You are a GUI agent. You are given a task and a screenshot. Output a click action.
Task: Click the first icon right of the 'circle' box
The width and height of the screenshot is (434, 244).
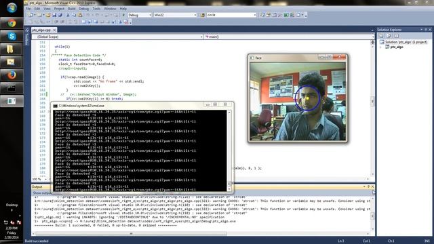(262, 15)
